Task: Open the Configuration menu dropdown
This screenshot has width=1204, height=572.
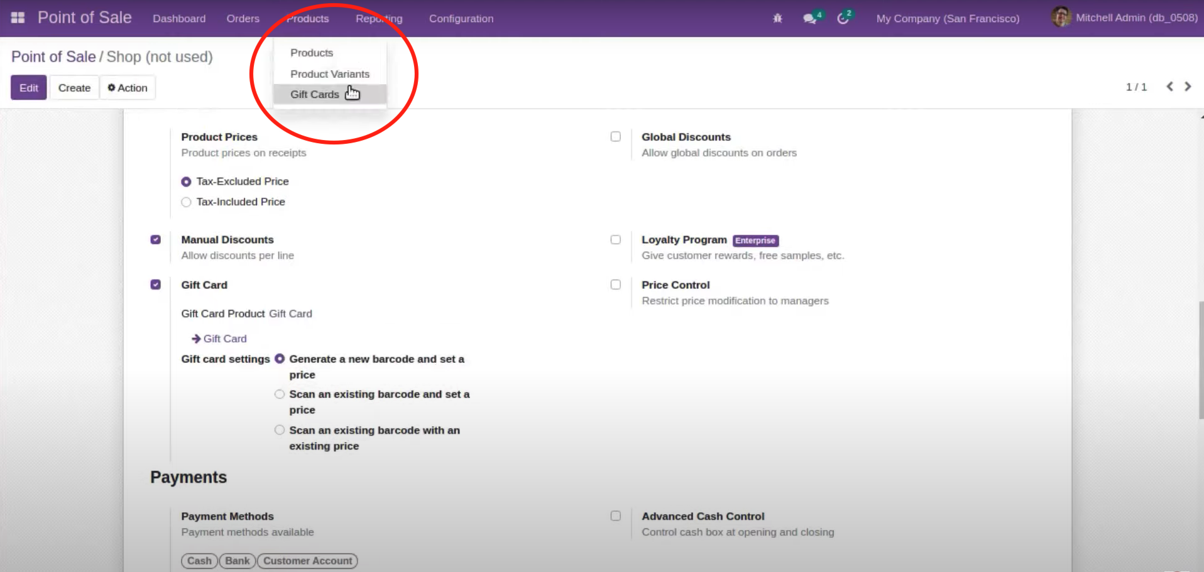Action: 461,19
